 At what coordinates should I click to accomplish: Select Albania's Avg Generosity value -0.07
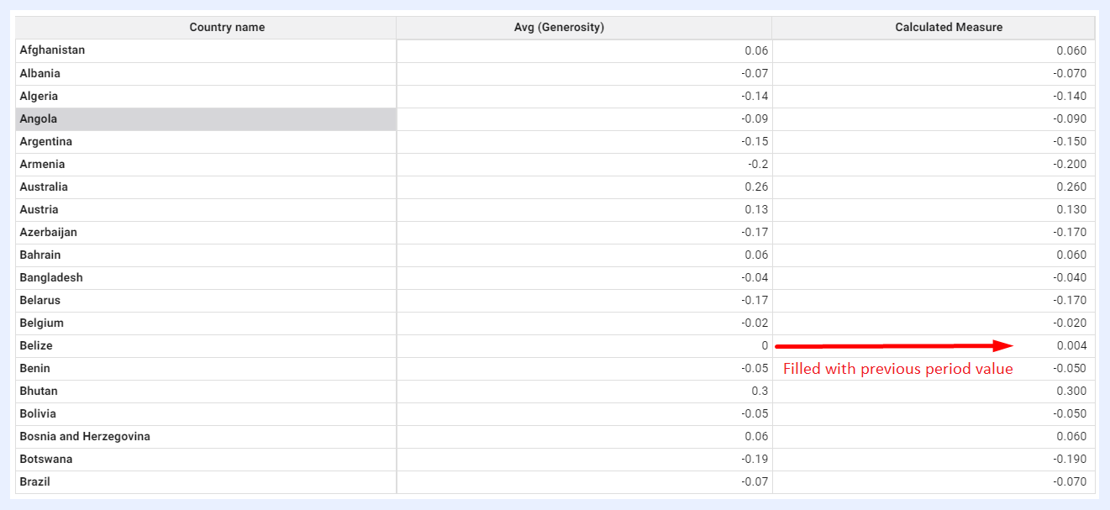click(755, 73)
